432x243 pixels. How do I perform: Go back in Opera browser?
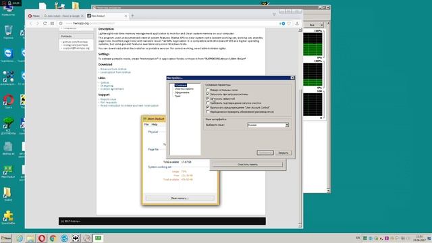30,24
